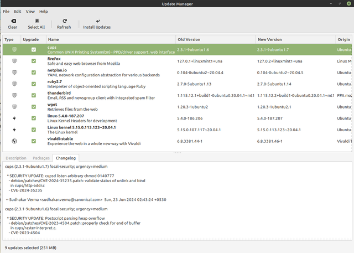Click the shield type icon for ruby2.7
This screenshot has height=253, width=354.
(x=14, y=84)
